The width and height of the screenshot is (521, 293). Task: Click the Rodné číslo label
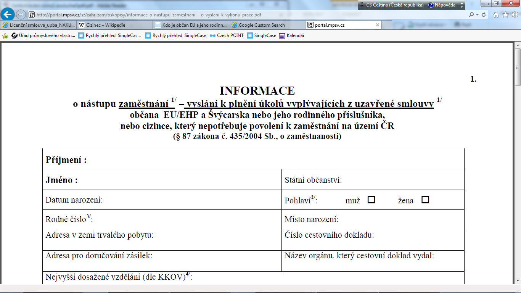[x=69, y=219]
